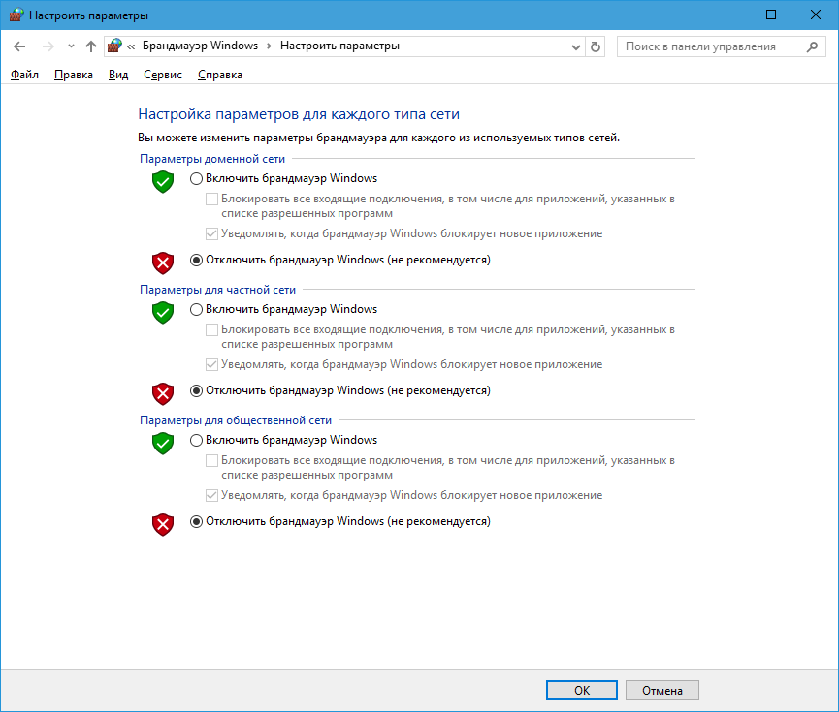Image resolution: width=839 pixels, height=712 pixels.
Task: Toggle block all incoming connections for domain network
Action: [211, 200]
